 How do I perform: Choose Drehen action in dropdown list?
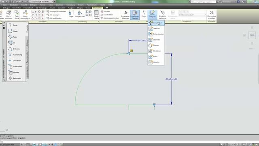click(156, 45)
